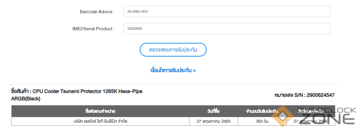The width and height of the screenshot is (359, 130).
Task: Focus the IMEI/Serial Product input field
Action: pyautogui.click(x=227, y=29)
